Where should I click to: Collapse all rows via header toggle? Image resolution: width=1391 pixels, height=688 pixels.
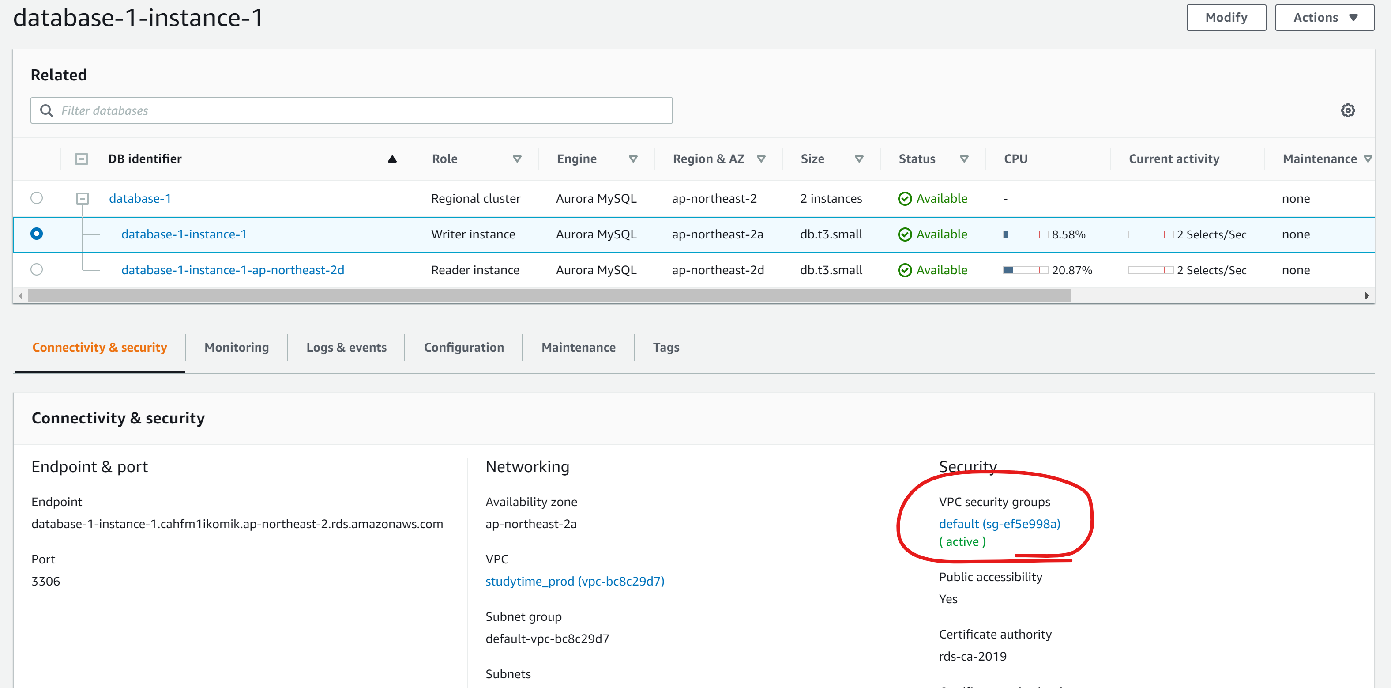[x=82, y=159]
